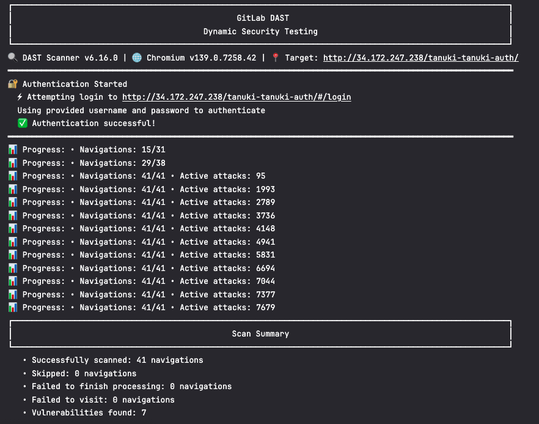Click the globe icon before Chromium version
The image size is (539, 424).
click(137, 58)
